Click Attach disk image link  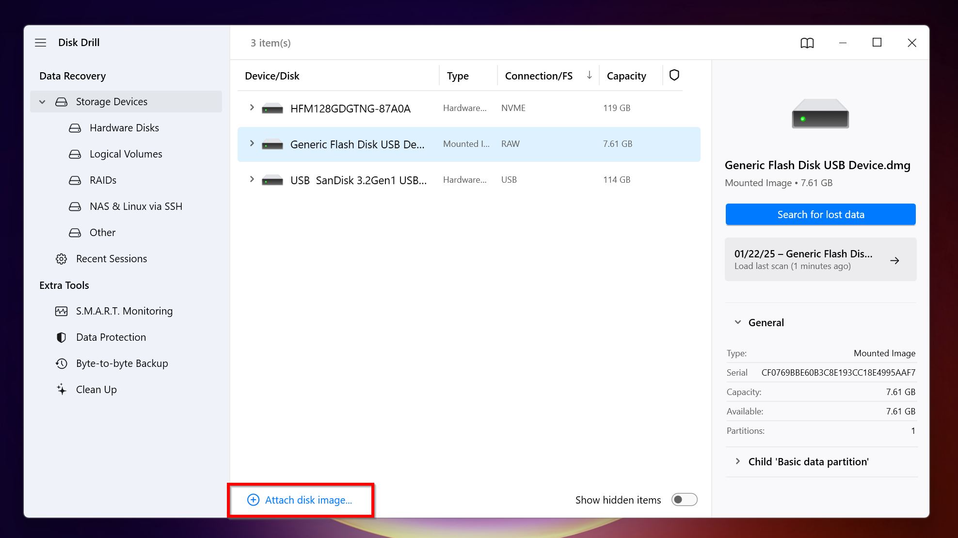pyautogui.click(x=308, y=500)
